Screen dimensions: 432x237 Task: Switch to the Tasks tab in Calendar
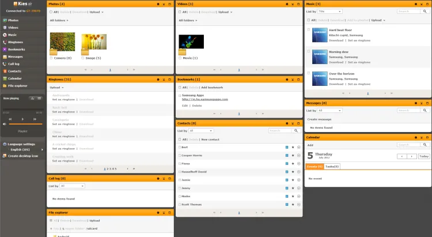[332, 166]
